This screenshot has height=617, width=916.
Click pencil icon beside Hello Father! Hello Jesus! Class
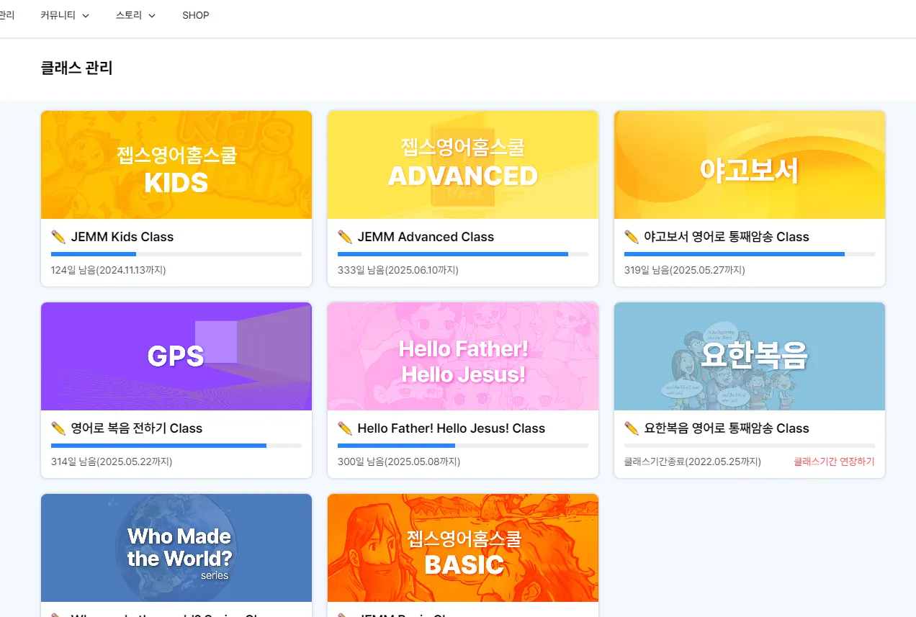click(345, 428)
